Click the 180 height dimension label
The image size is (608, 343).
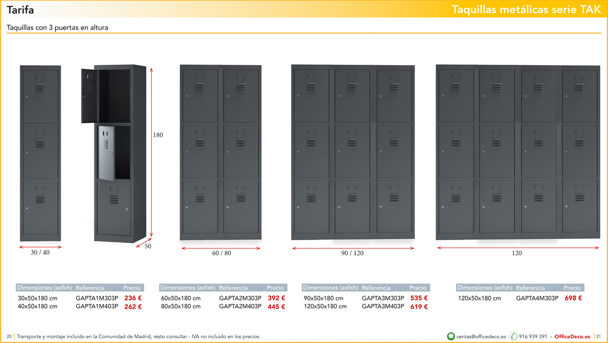click(158, 135)
